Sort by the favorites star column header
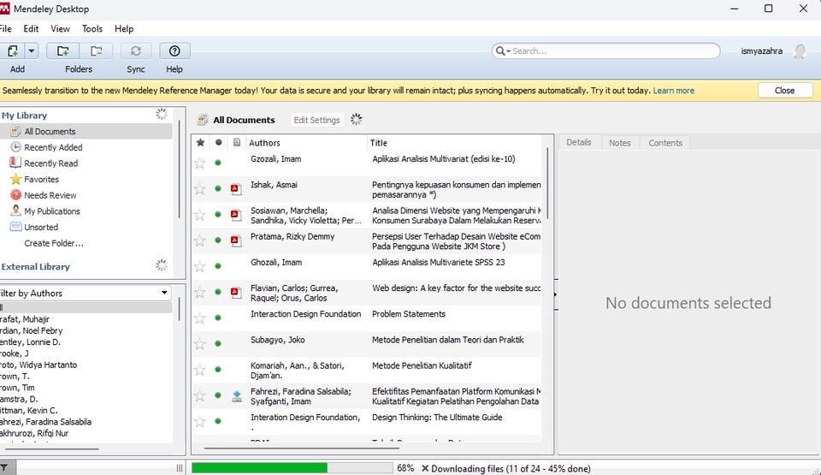Screen dimensions: 821x475 coord(200,143)
